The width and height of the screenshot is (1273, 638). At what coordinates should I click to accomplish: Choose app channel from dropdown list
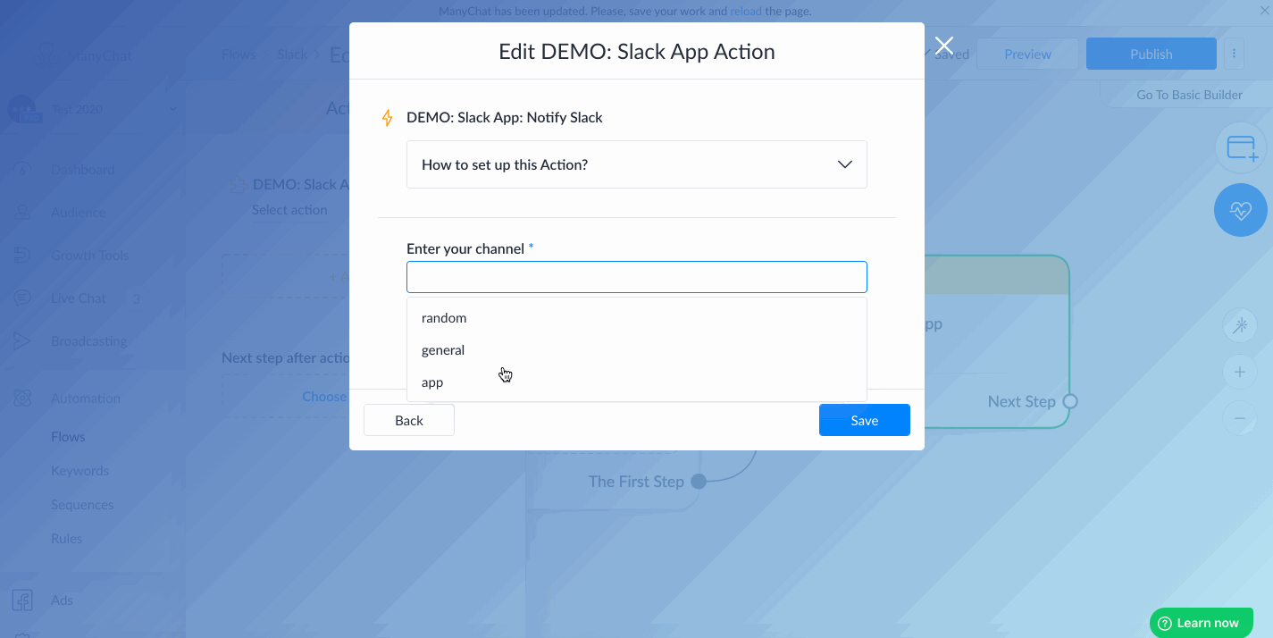pyautogui.click(x=432, y=382)
